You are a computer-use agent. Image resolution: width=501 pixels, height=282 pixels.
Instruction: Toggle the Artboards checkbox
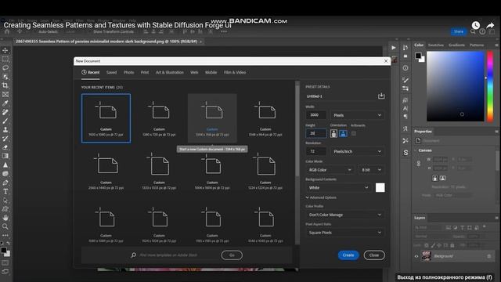point(354,134)
